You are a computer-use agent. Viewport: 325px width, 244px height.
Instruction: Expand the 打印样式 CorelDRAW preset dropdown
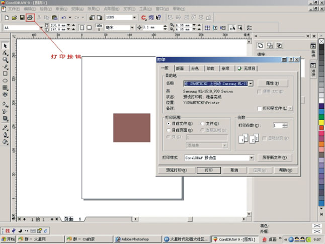click(252, 157)
